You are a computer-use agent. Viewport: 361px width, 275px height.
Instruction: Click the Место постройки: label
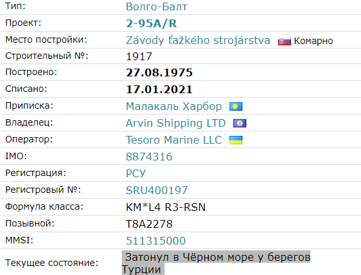coord(46,39)
